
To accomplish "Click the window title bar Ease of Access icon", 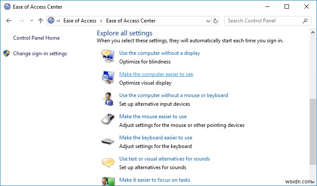I will [x=7, y=6].
